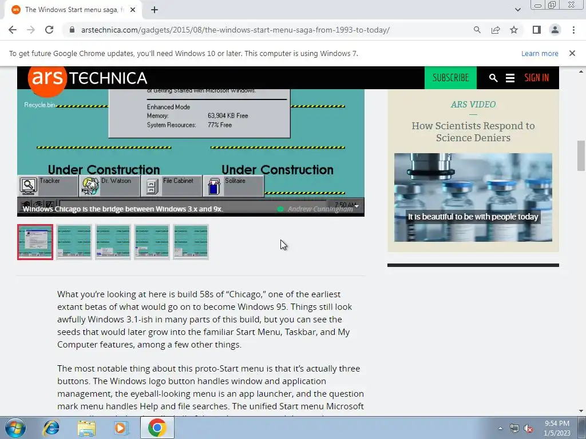Viewport: 586px width, 439px height.
Task: Bookmark this page with the star icon
Action: (514, 30)
